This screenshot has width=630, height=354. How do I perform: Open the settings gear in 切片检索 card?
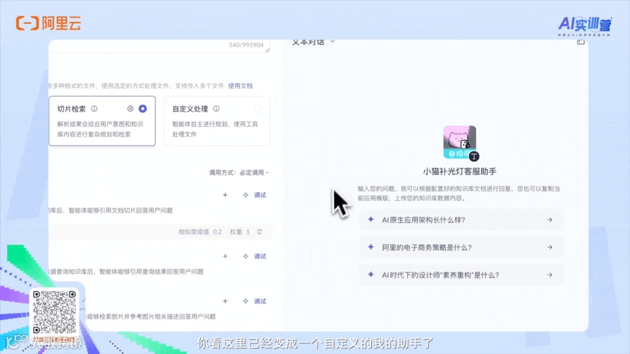click(130, 108)
